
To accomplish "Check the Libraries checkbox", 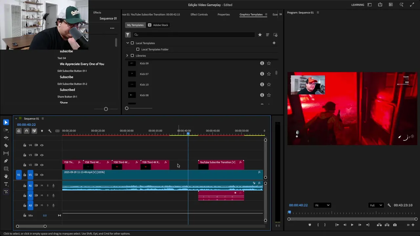I will (x=132, y=55).
